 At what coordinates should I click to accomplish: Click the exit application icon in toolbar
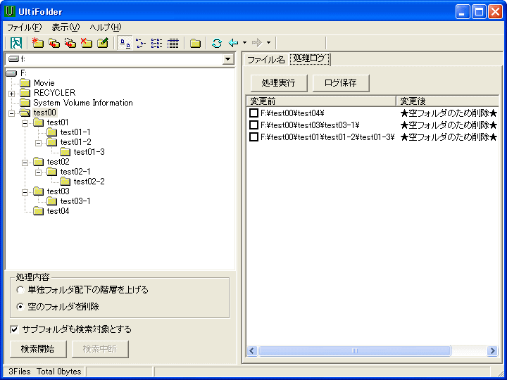pos(15,43)
